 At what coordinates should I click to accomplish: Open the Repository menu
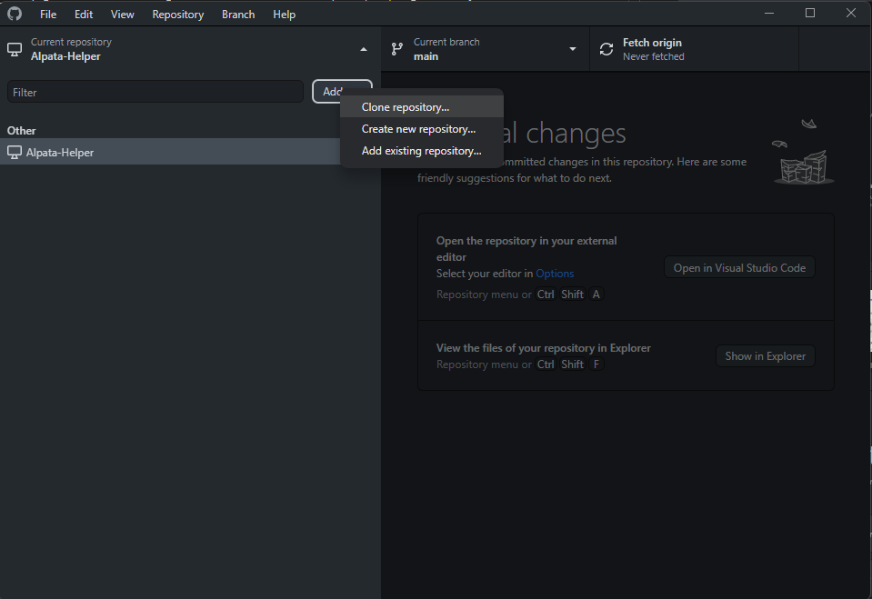click(x=177, y=15)
